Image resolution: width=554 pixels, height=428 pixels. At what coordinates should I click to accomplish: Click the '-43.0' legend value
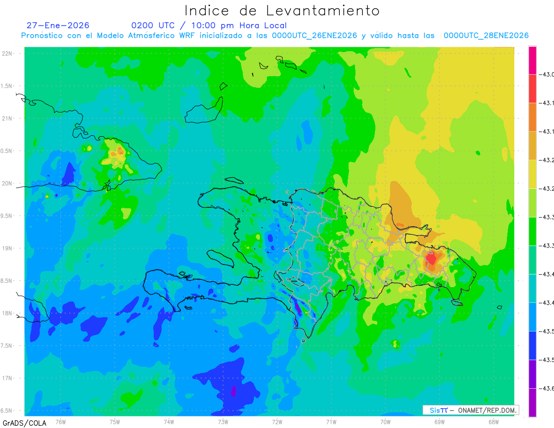tap(547, 74)
